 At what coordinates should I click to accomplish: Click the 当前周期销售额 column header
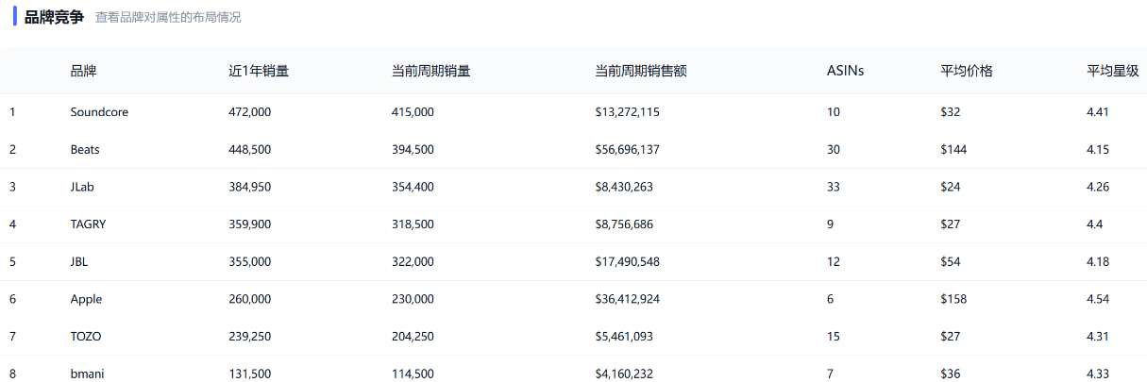[641, 71]
